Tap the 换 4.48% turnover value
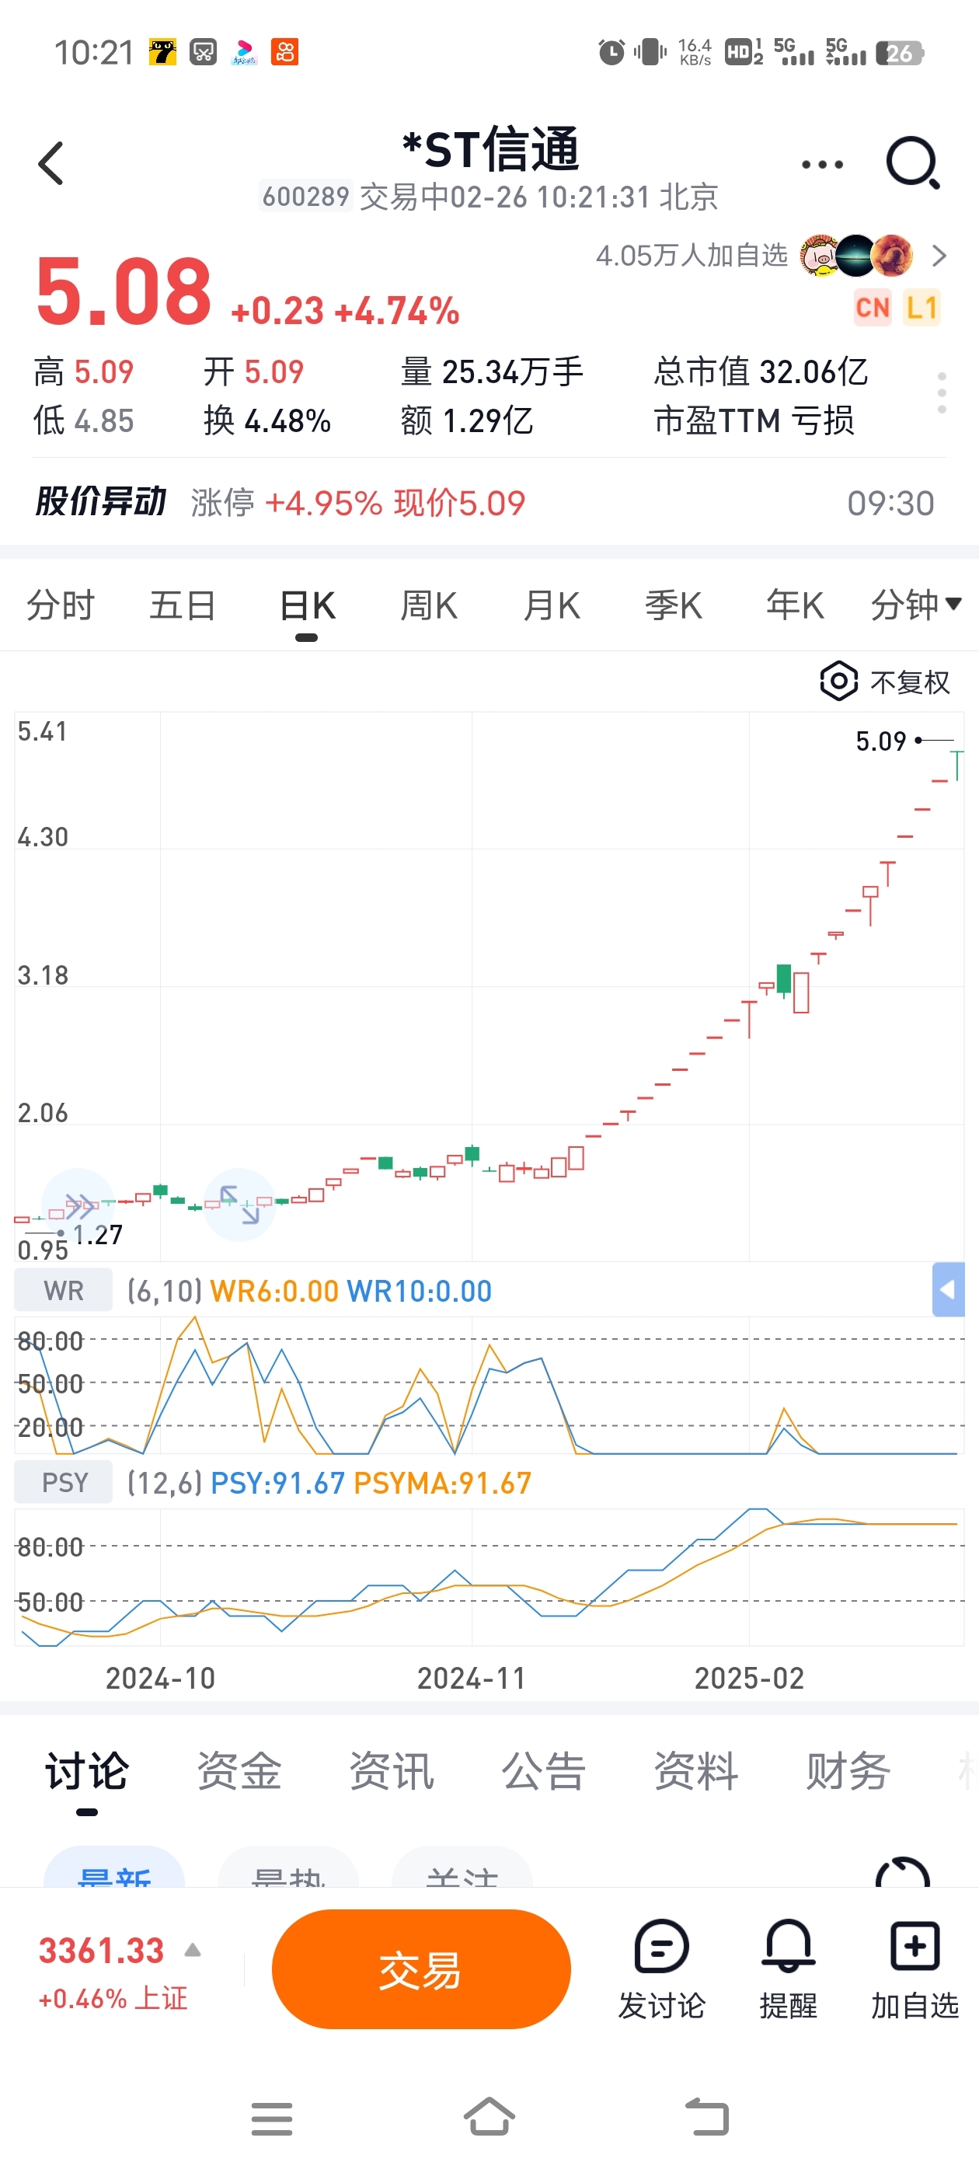The width and height of the screenshot is (979, 2176). pyautogui.click(x=267, y=420)
